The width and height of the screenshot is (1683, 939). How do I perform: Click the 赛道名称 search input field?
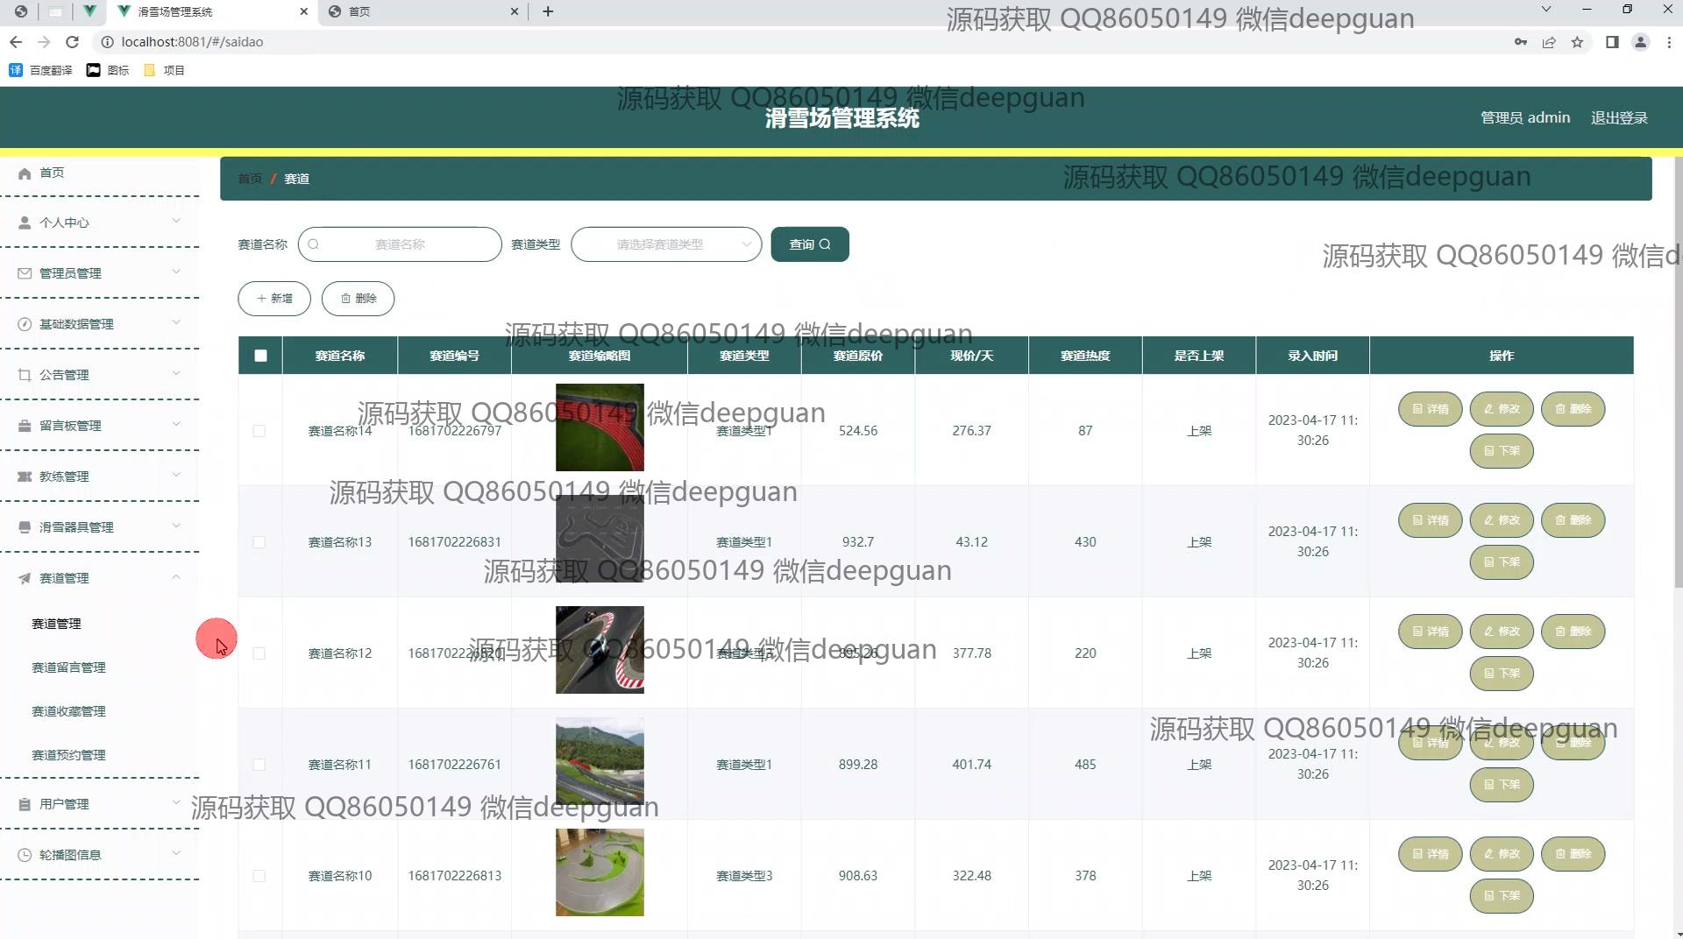coord(400,244)
